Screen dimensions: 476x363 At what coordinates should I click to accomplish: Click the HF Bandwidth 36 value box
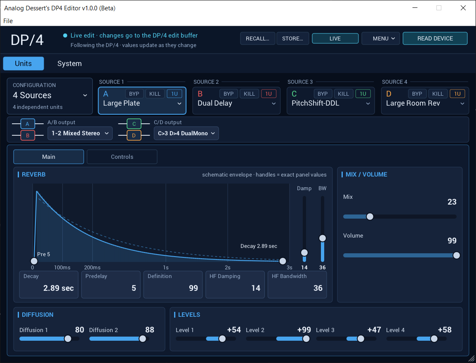297,285
